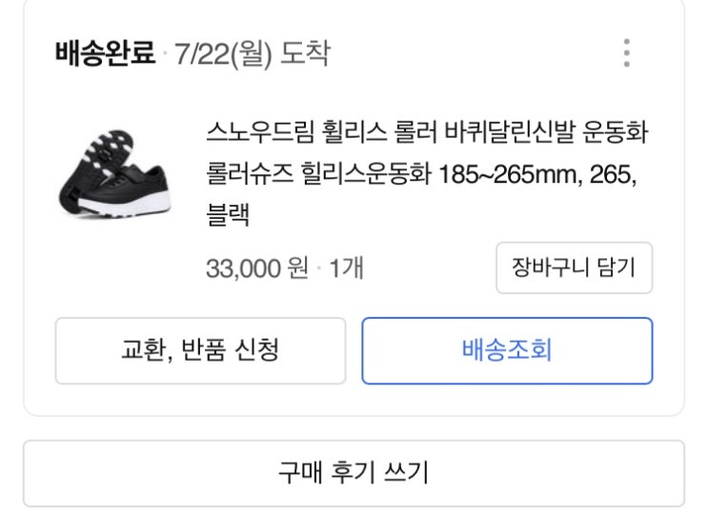This screenshot has width=708, height=515.
Task: Open the three-dot more options menu
Action: pyautogui.click(x=626, y=53)
